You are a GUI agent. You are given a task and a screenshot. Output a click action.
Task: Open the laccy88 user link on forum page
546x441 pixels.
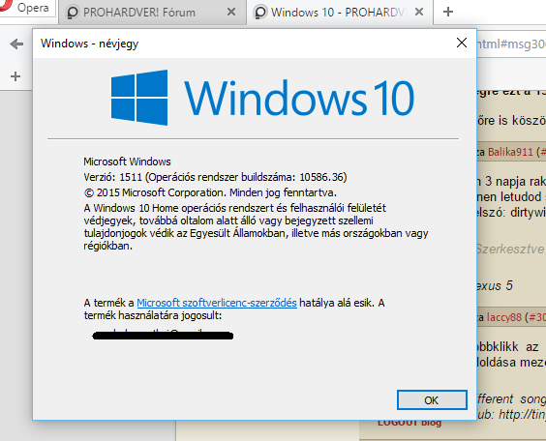503,317
